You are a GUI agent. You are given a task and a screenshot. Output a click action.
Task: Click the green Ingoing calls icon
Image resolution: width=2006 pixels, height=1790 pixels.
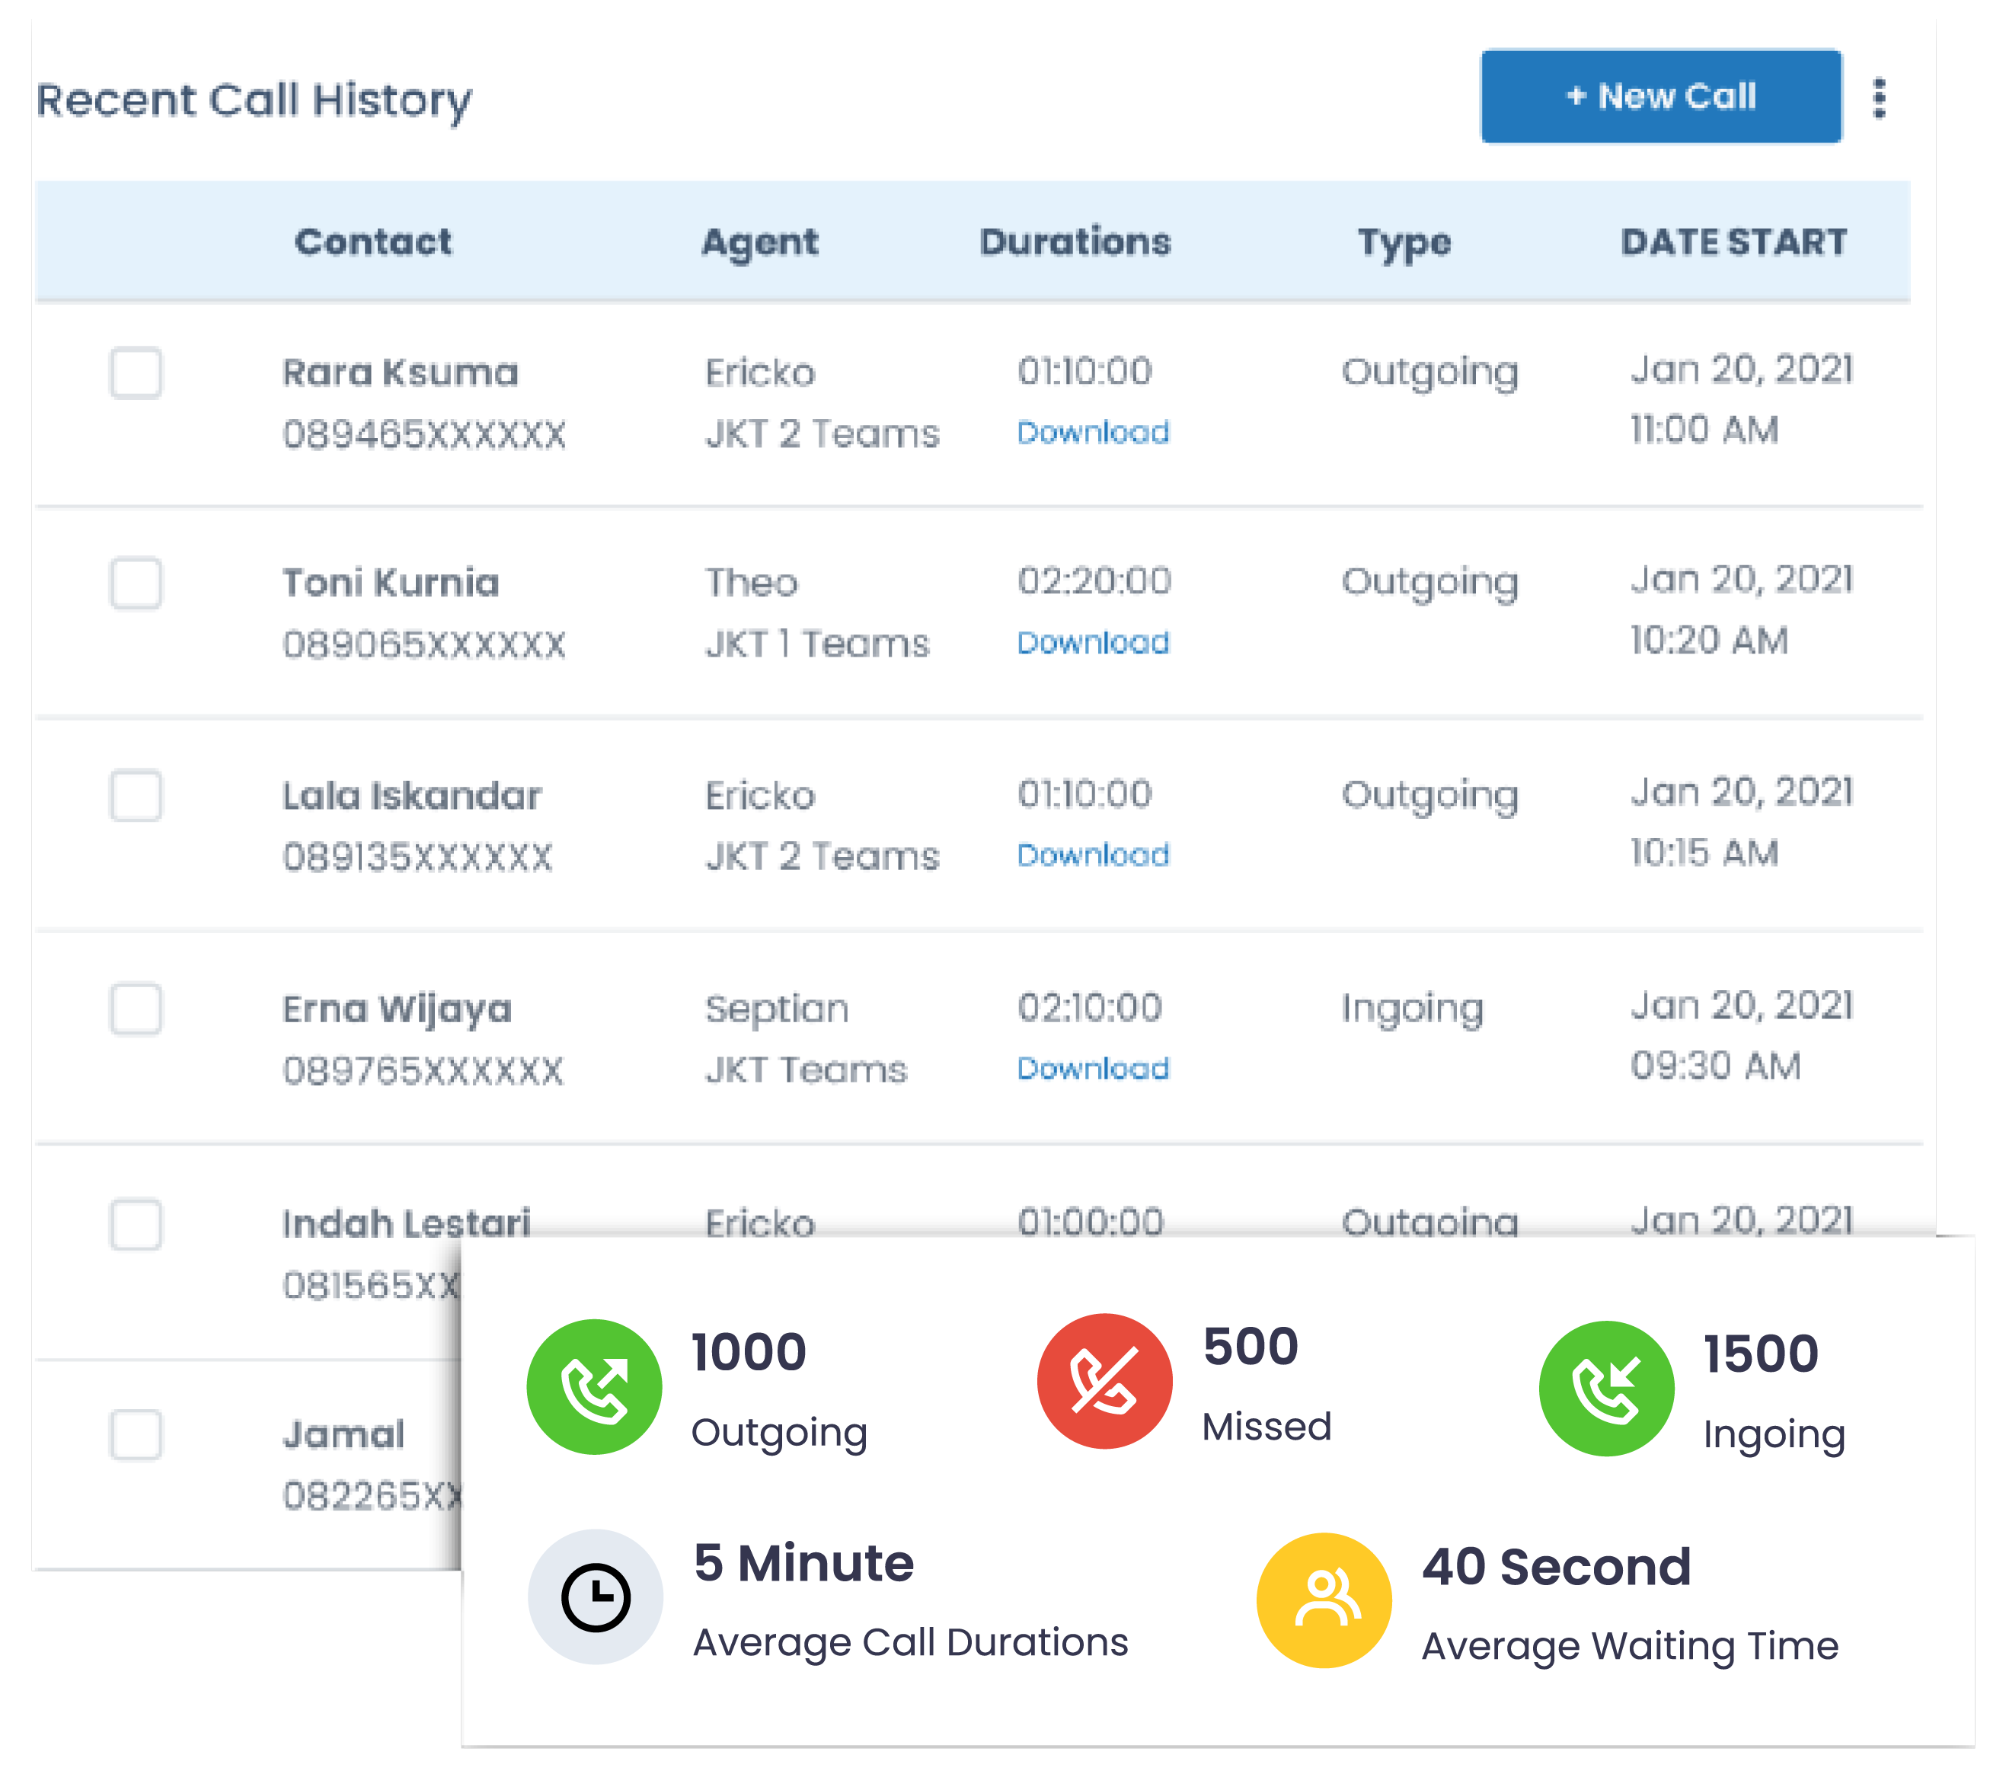[x=1605, y=1389]
